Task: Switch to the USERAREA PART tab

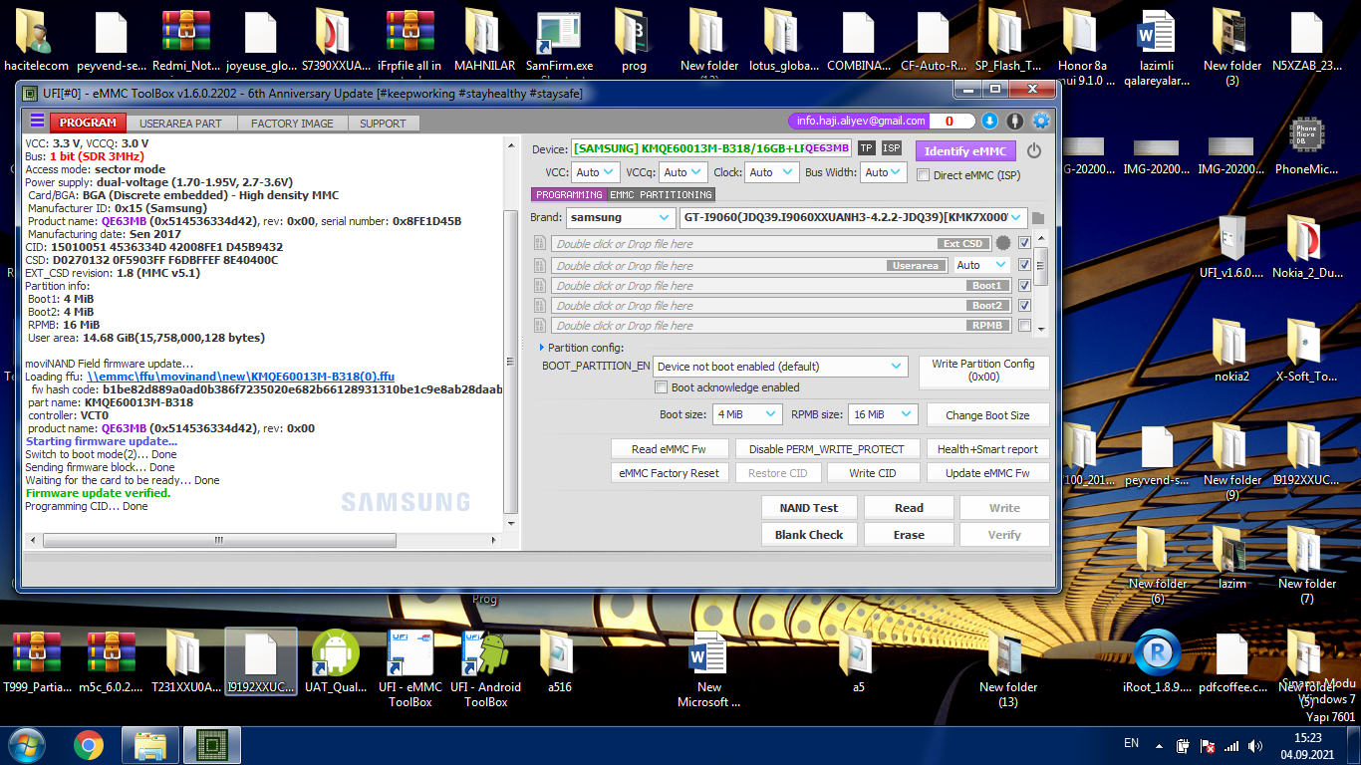Action: coord(180,124)
